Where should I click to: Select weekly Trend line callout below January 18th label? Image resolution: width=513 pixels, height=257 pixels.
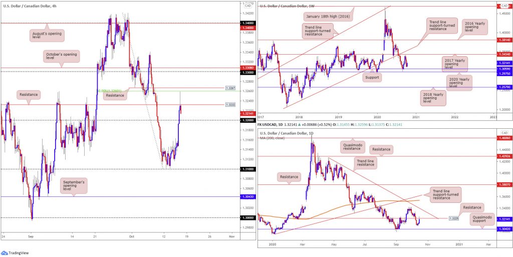point(317,32)
